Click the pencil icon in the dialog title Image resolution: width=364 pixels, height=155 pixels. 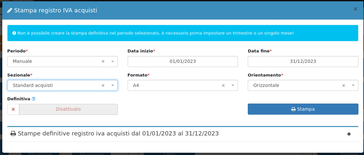10,10
